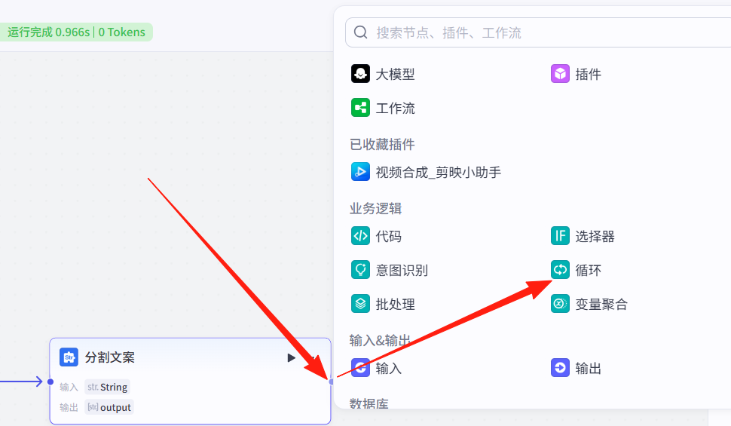Select the 选择器 IF icon
This screenshot has width=731, height=426.
pyautogui.click(x=560, y=236)
